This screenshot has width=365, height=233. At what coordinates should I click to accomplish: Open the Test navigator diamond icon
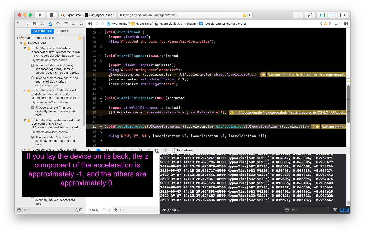pos(58,24)
